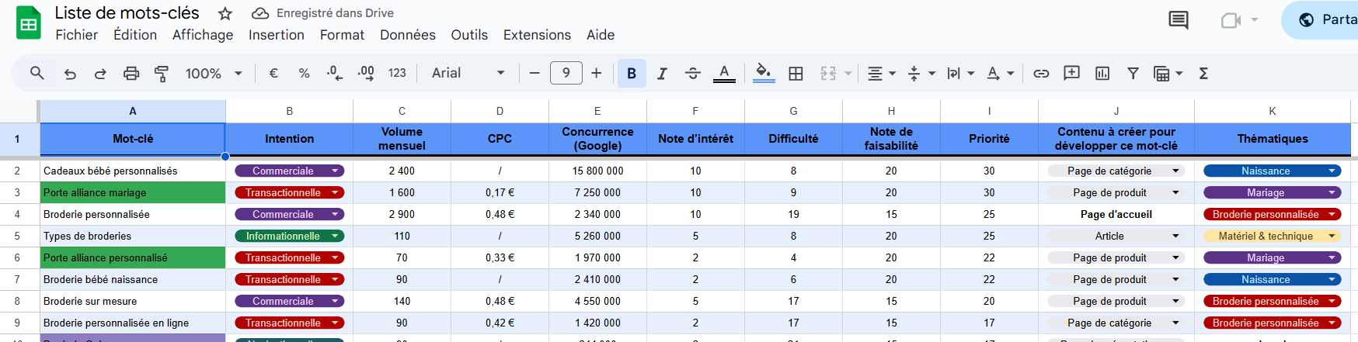
Task: Click the increase font size plus button
Action: point(597,74)
